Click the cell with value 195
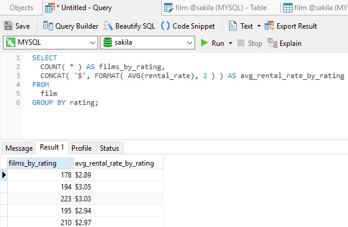 (40, 210)
